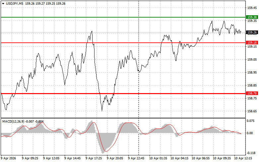Select the red 159.18 price level label
The height and width of the screenshot is (162, 259).
coord(252,42)
